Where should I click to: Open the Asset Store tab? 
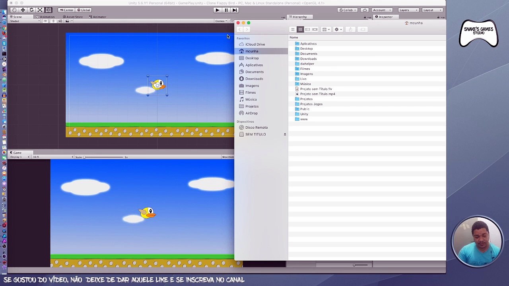click(x=73, y=17)
